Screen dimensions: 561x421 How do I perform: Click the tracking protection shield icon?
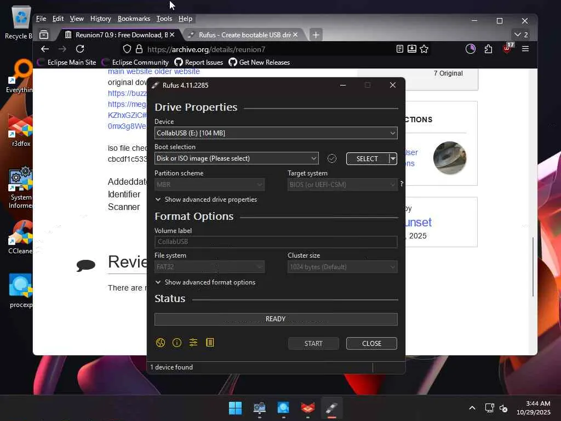(127, 49)
